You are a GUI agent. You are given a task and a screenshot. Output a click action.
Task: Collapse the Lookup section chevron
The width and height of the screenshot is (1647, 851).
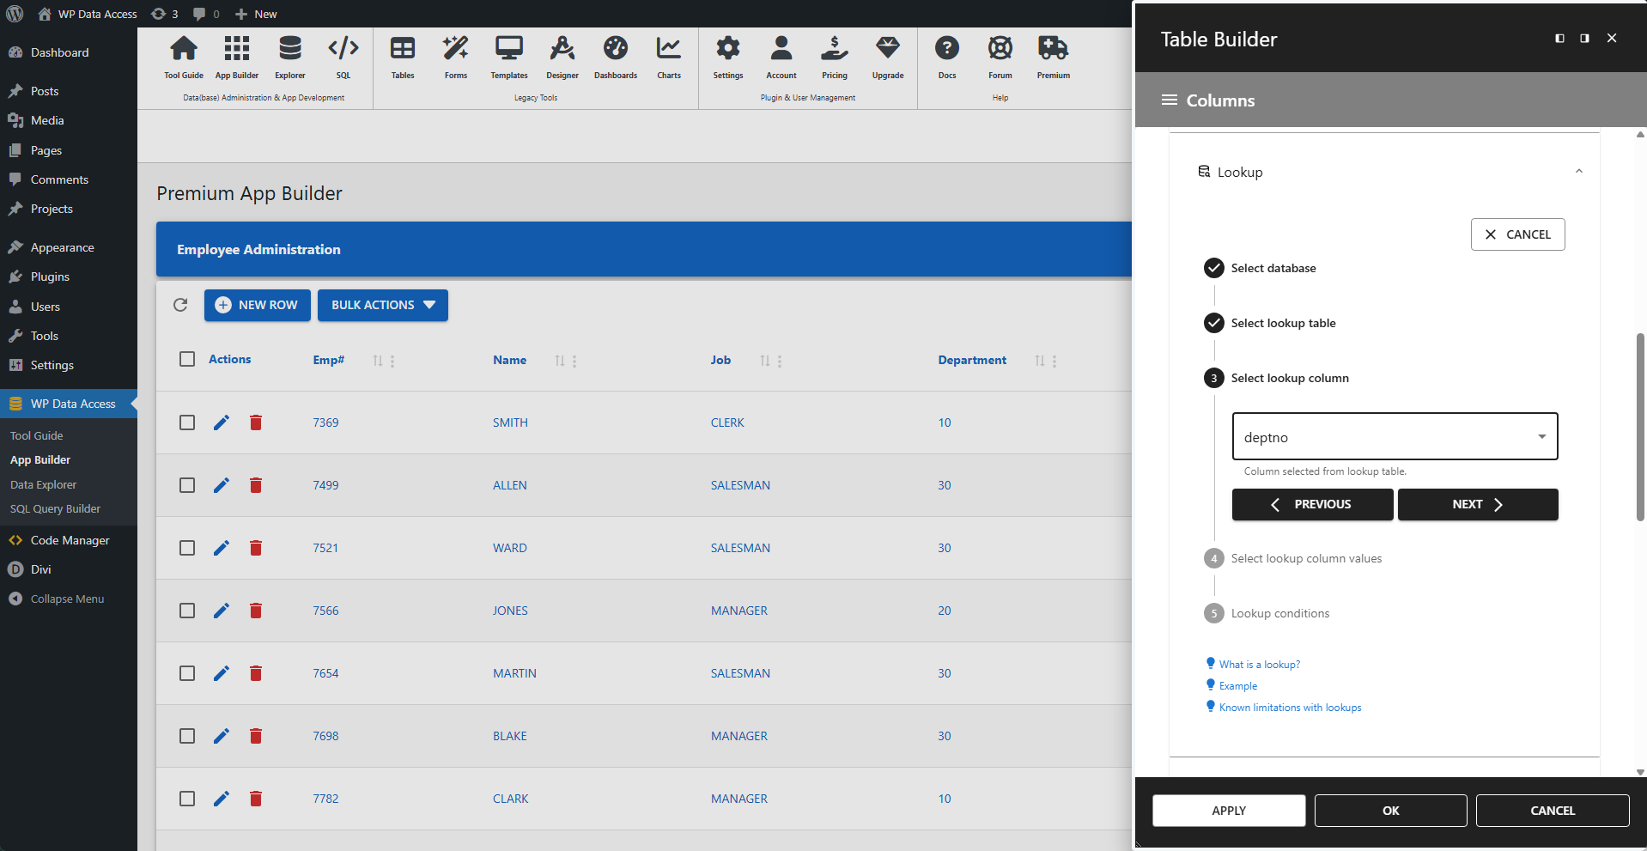(1578, 171)
